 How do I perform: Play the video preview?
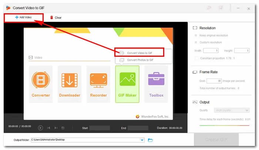[x=40, y=128]
